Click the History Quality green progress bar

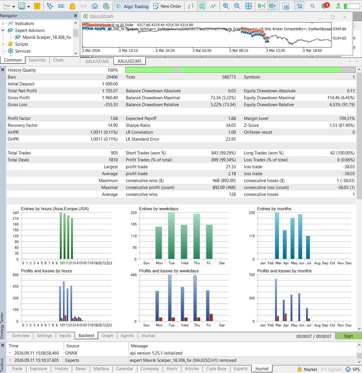point(240,70)
